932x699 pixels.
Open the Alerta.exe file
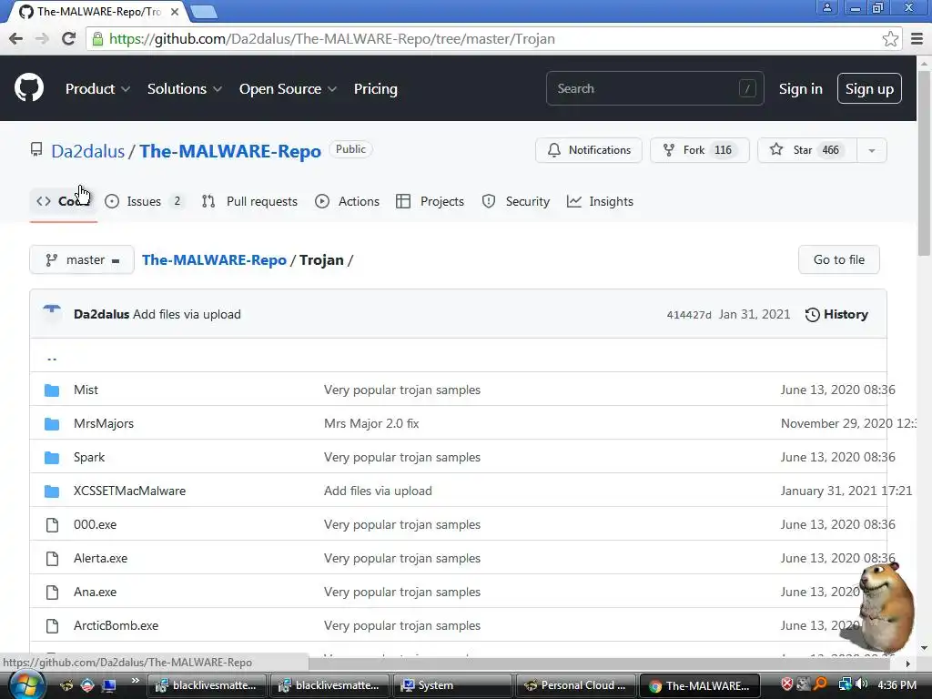point(100,558)
